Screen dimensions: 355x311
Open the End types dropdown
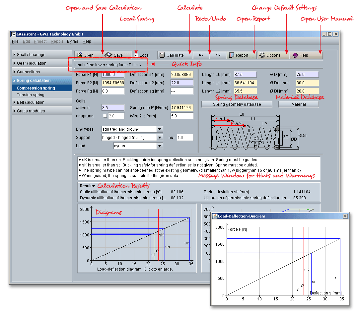click(160, 129)
